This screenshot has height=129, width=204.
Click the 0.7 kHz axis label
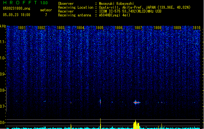pyautogui.click(x=3, y=106)
